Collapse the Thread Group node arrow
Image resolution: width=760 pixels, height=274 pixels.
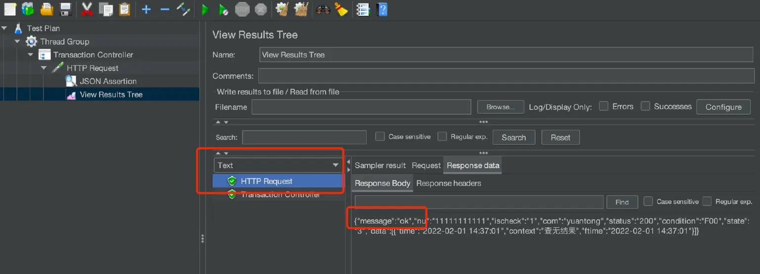17,42
